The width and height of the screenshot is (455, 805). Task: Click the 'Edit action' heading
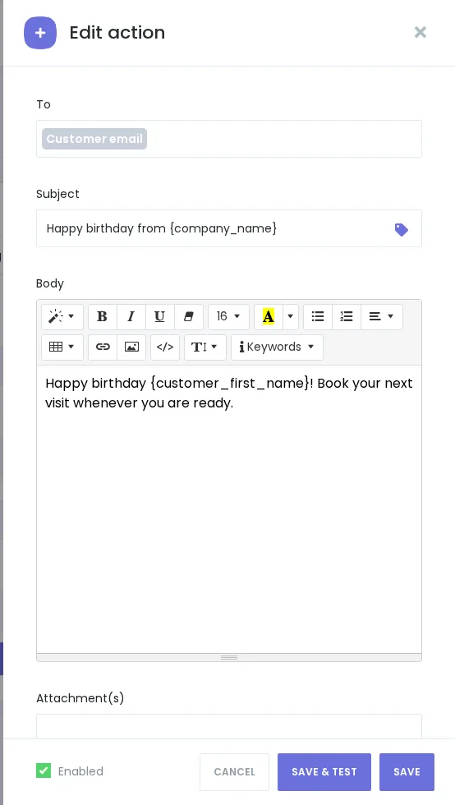coord(117,32)
